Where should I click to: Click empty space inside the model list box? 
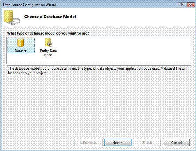coord(124,50)
